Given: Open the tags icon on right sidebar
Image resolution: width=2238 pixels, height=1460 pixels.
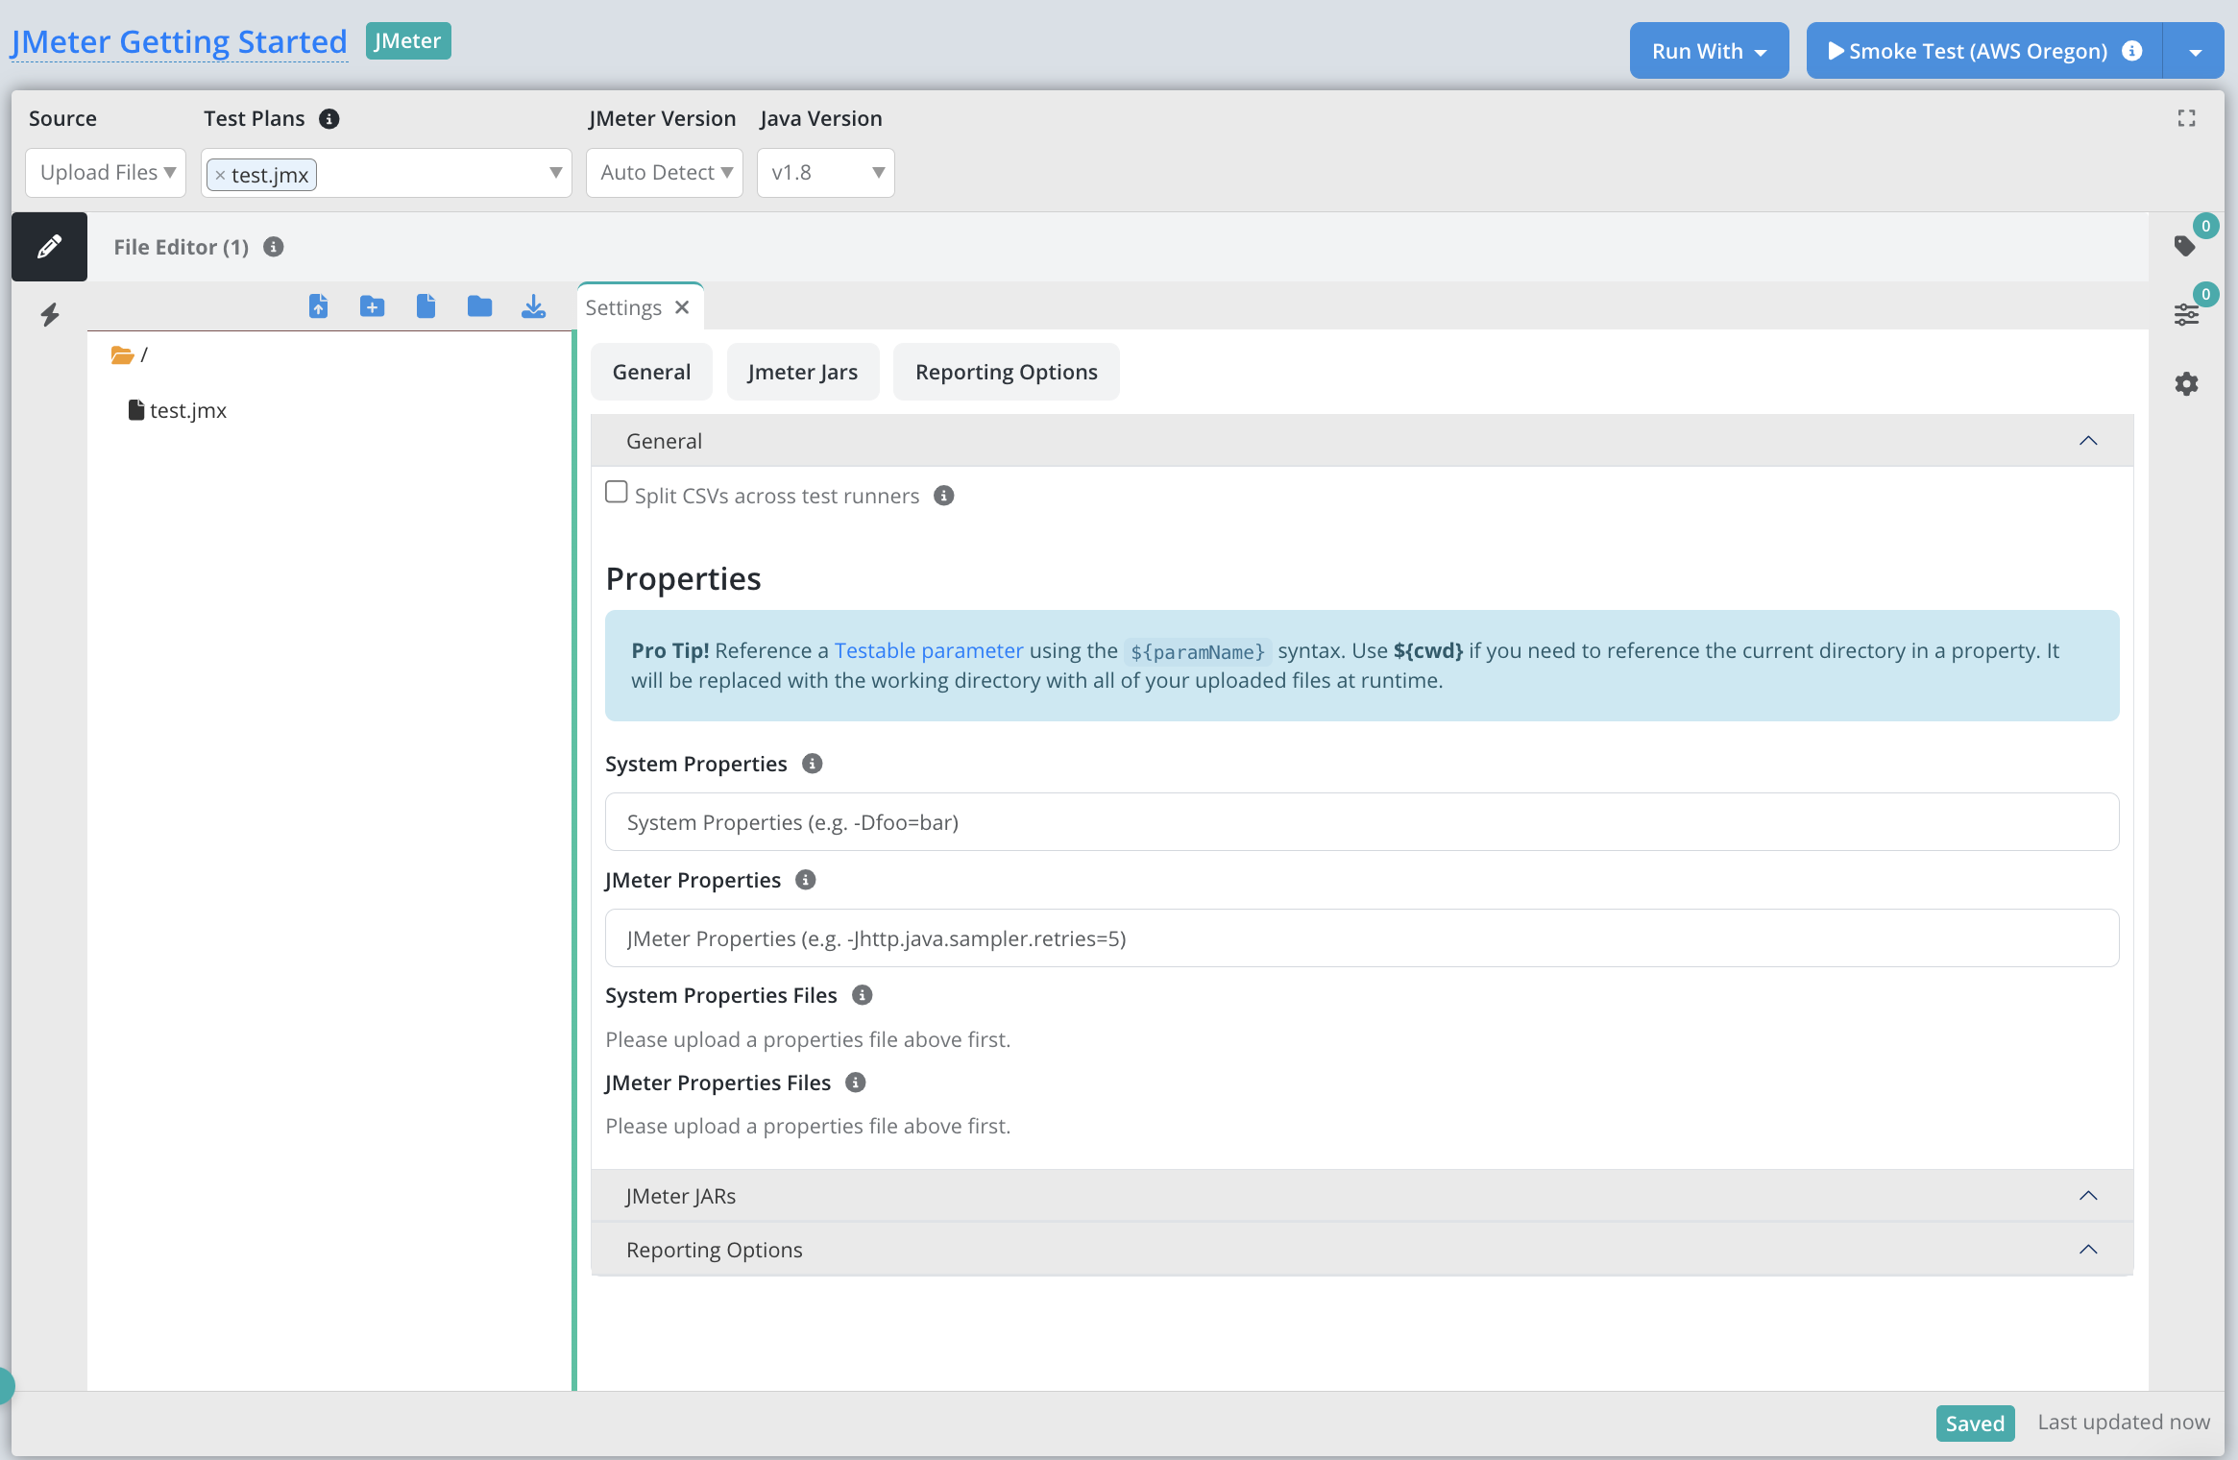Looking at the screenshot, I should 2185,246.
